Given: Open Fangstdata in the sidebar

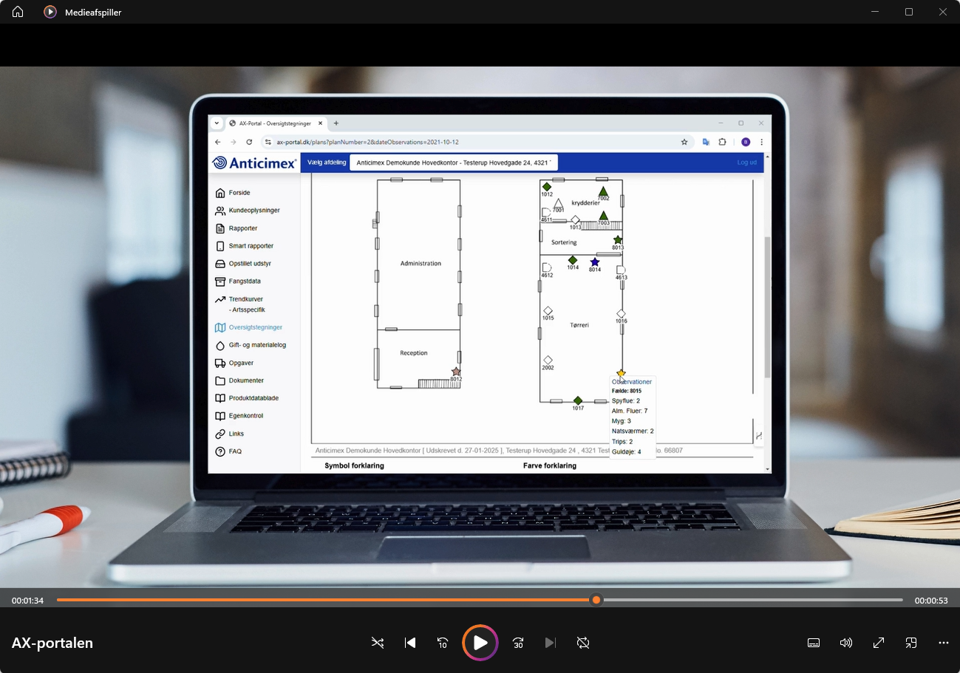Looking at the screenshot, I should [x=245, y=281].
